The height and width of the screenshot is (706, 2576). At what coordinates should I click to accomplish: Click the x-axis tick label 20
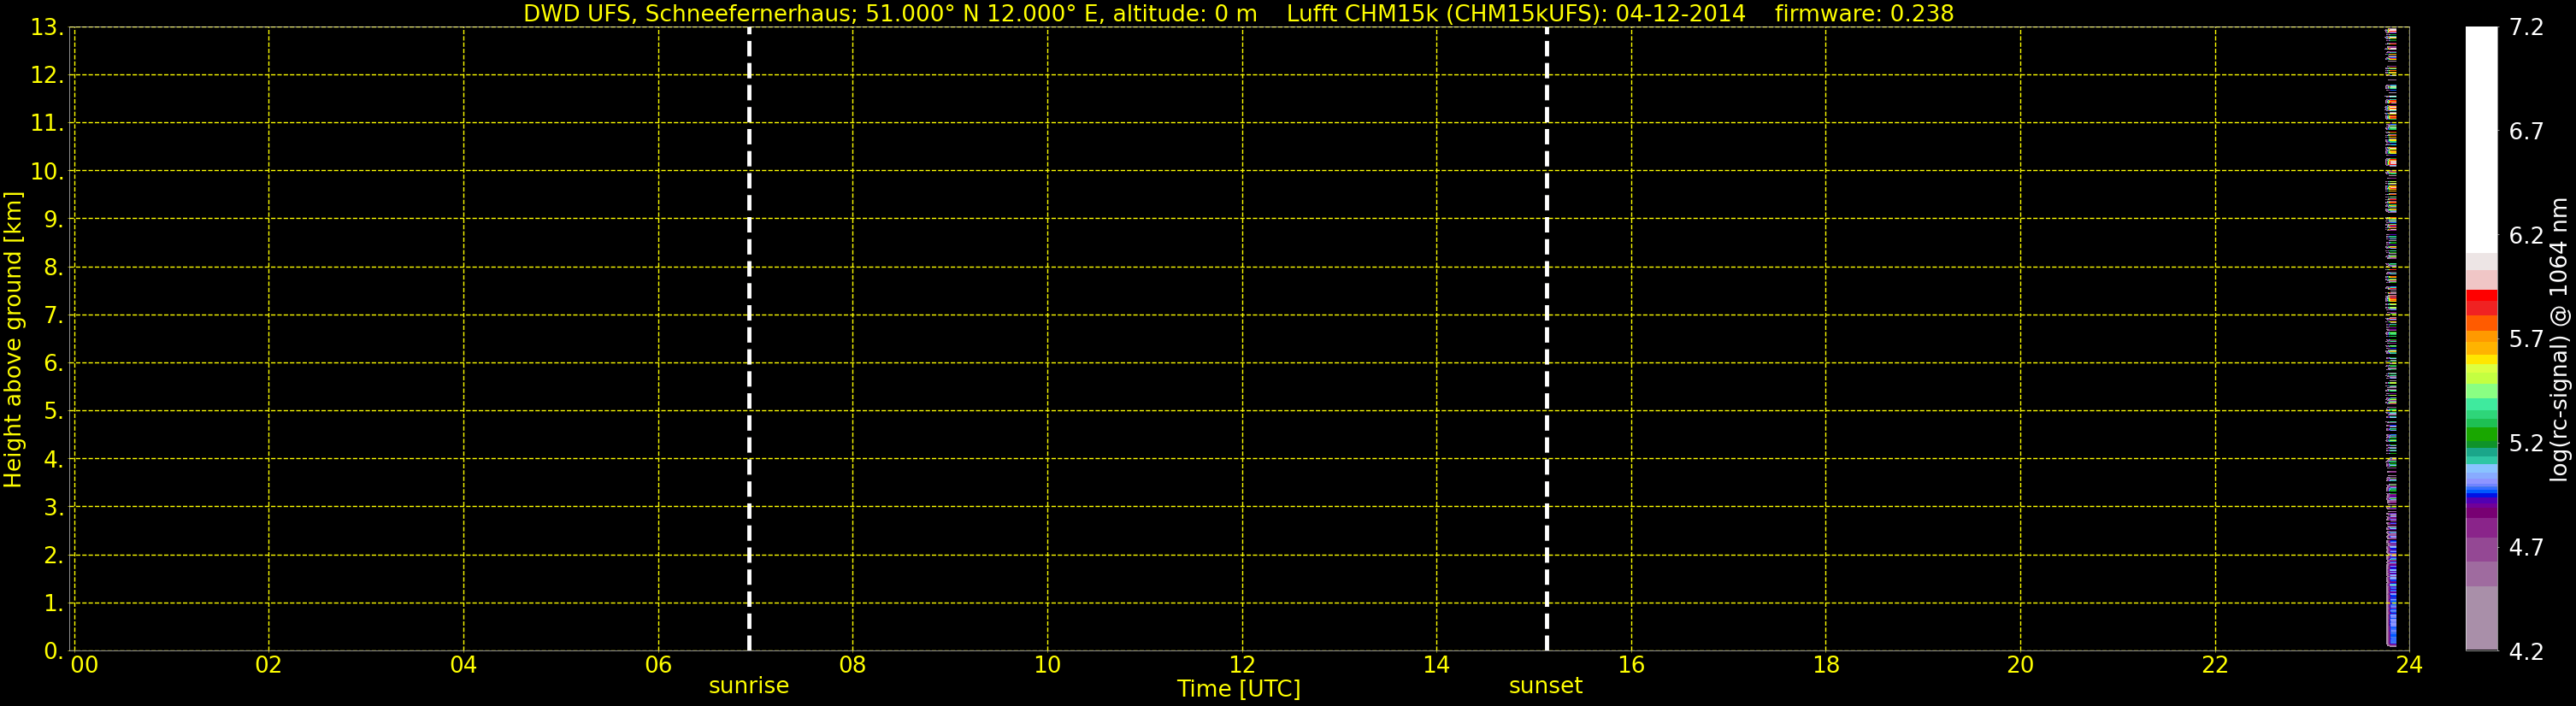tap(2021, 666)
